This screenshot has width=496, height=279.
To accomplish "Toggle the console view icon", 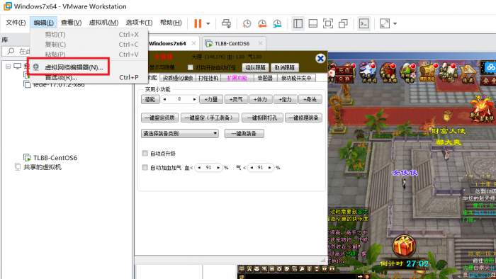I will 363,23.
